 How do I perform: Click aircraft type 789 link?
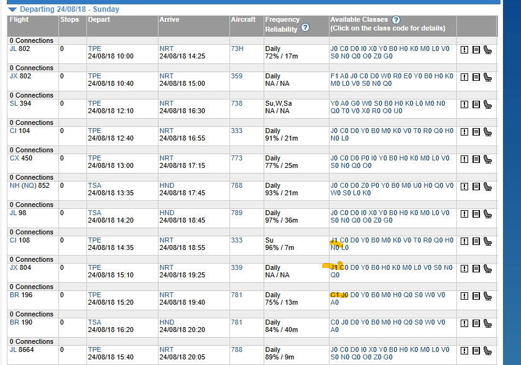click(237, 213)
